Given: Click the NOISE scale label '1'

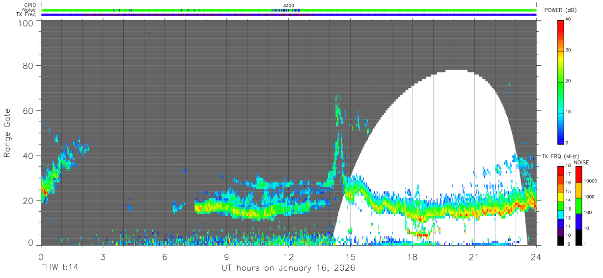Looking at the screenshot, I should tap(585, 244).
